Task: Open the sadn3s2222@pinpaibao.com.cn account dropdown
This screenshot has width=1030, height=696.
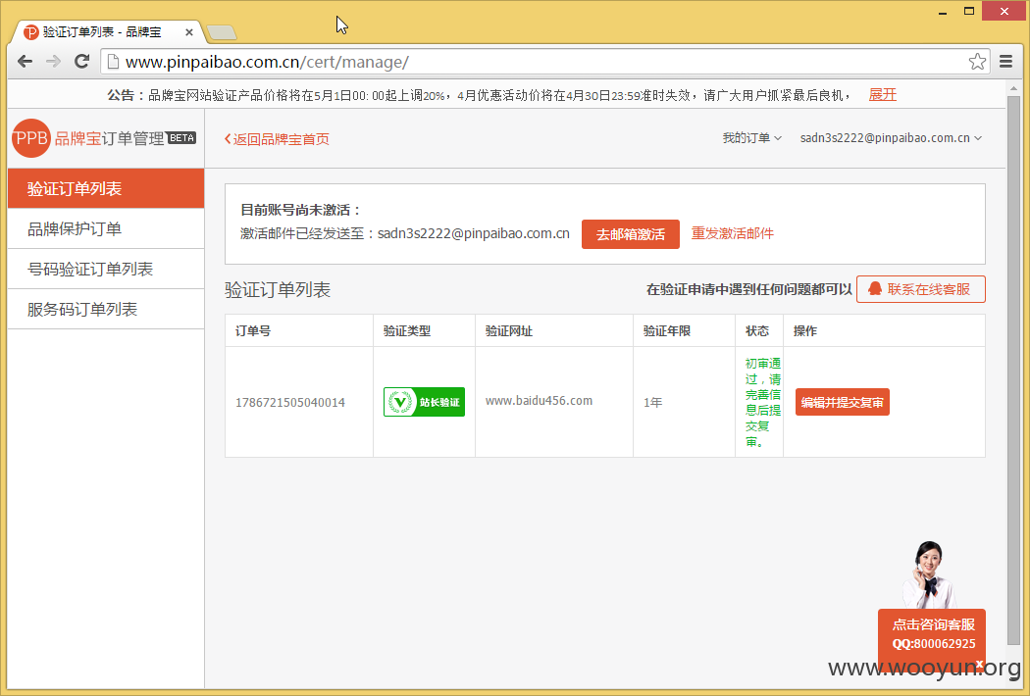Action: pyautogui.click(x=891, y=138)
